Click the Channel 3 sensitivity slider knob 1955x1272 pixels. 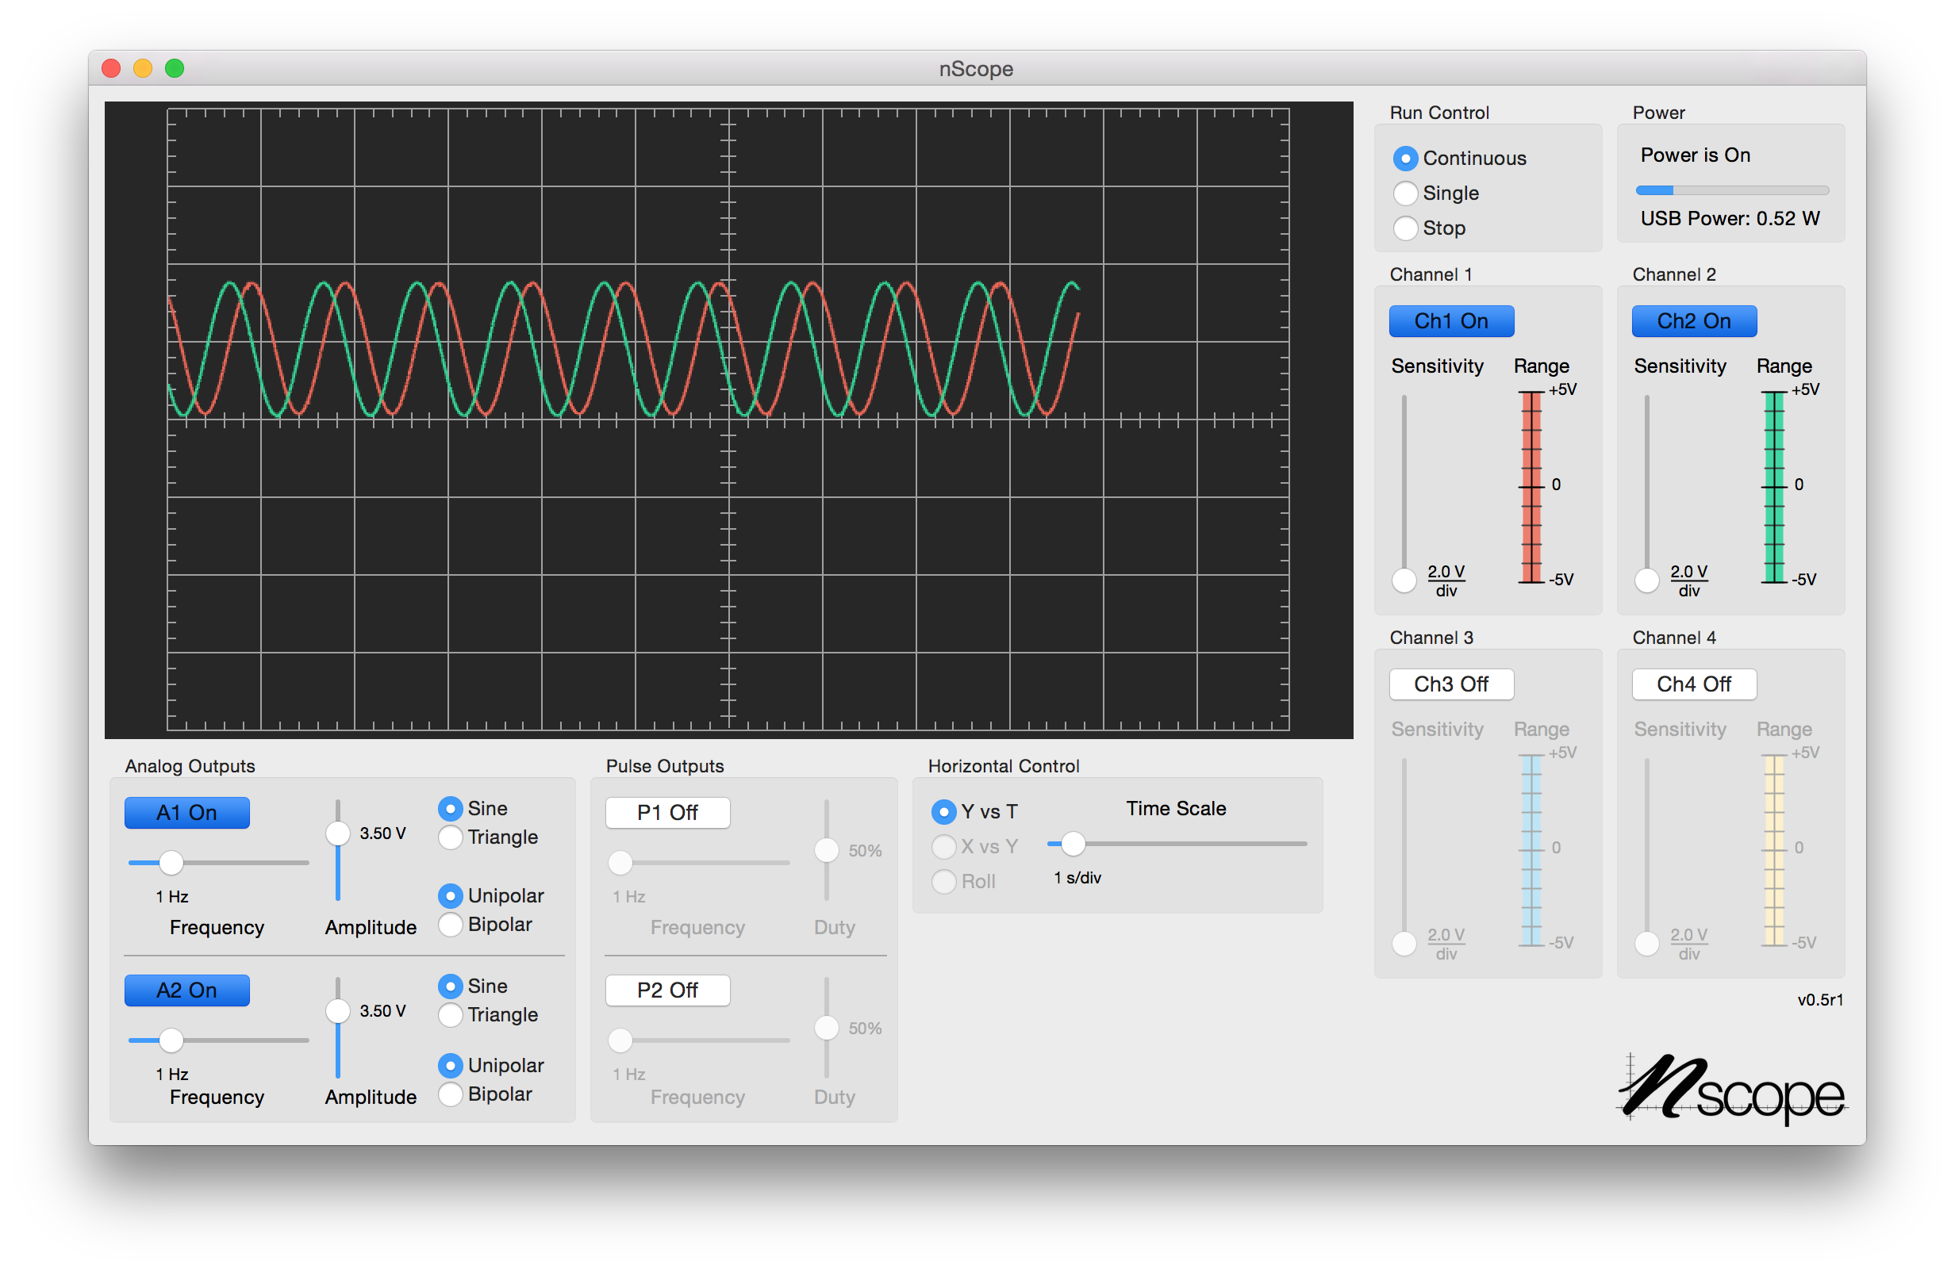click(1404, 944)
